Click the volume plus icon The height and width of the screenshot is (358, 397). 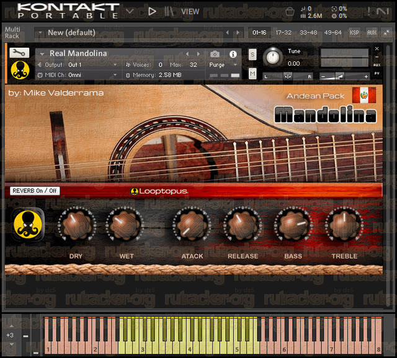pos(366,76)
